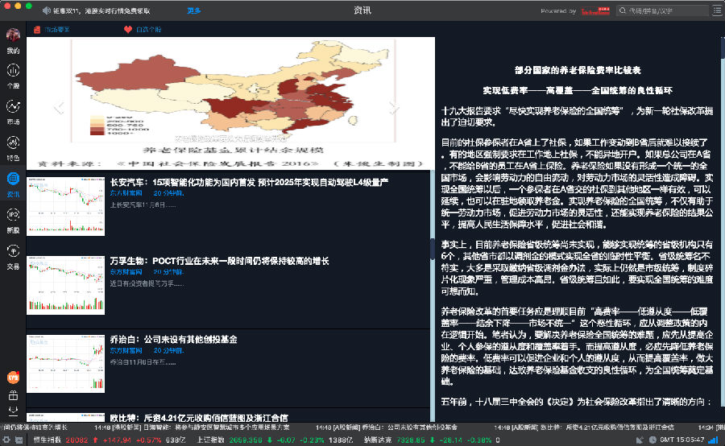The height and width of the screenshot is (446, 725).
Task: Click the announcement text about 港股实时行情免费领取
Action: coord(101,10)
